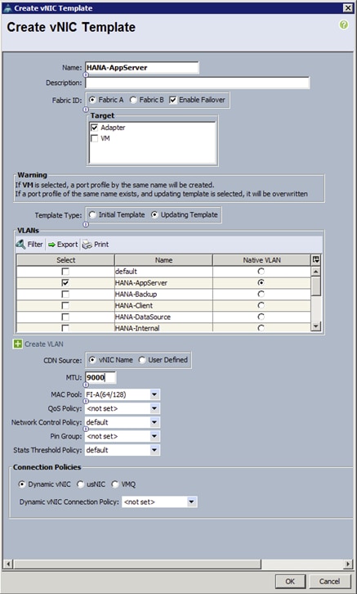Image resolution: width=357 pixels, height=594 pixels.
Task: Click the Print toolbar button label
Action: [101, 245]
